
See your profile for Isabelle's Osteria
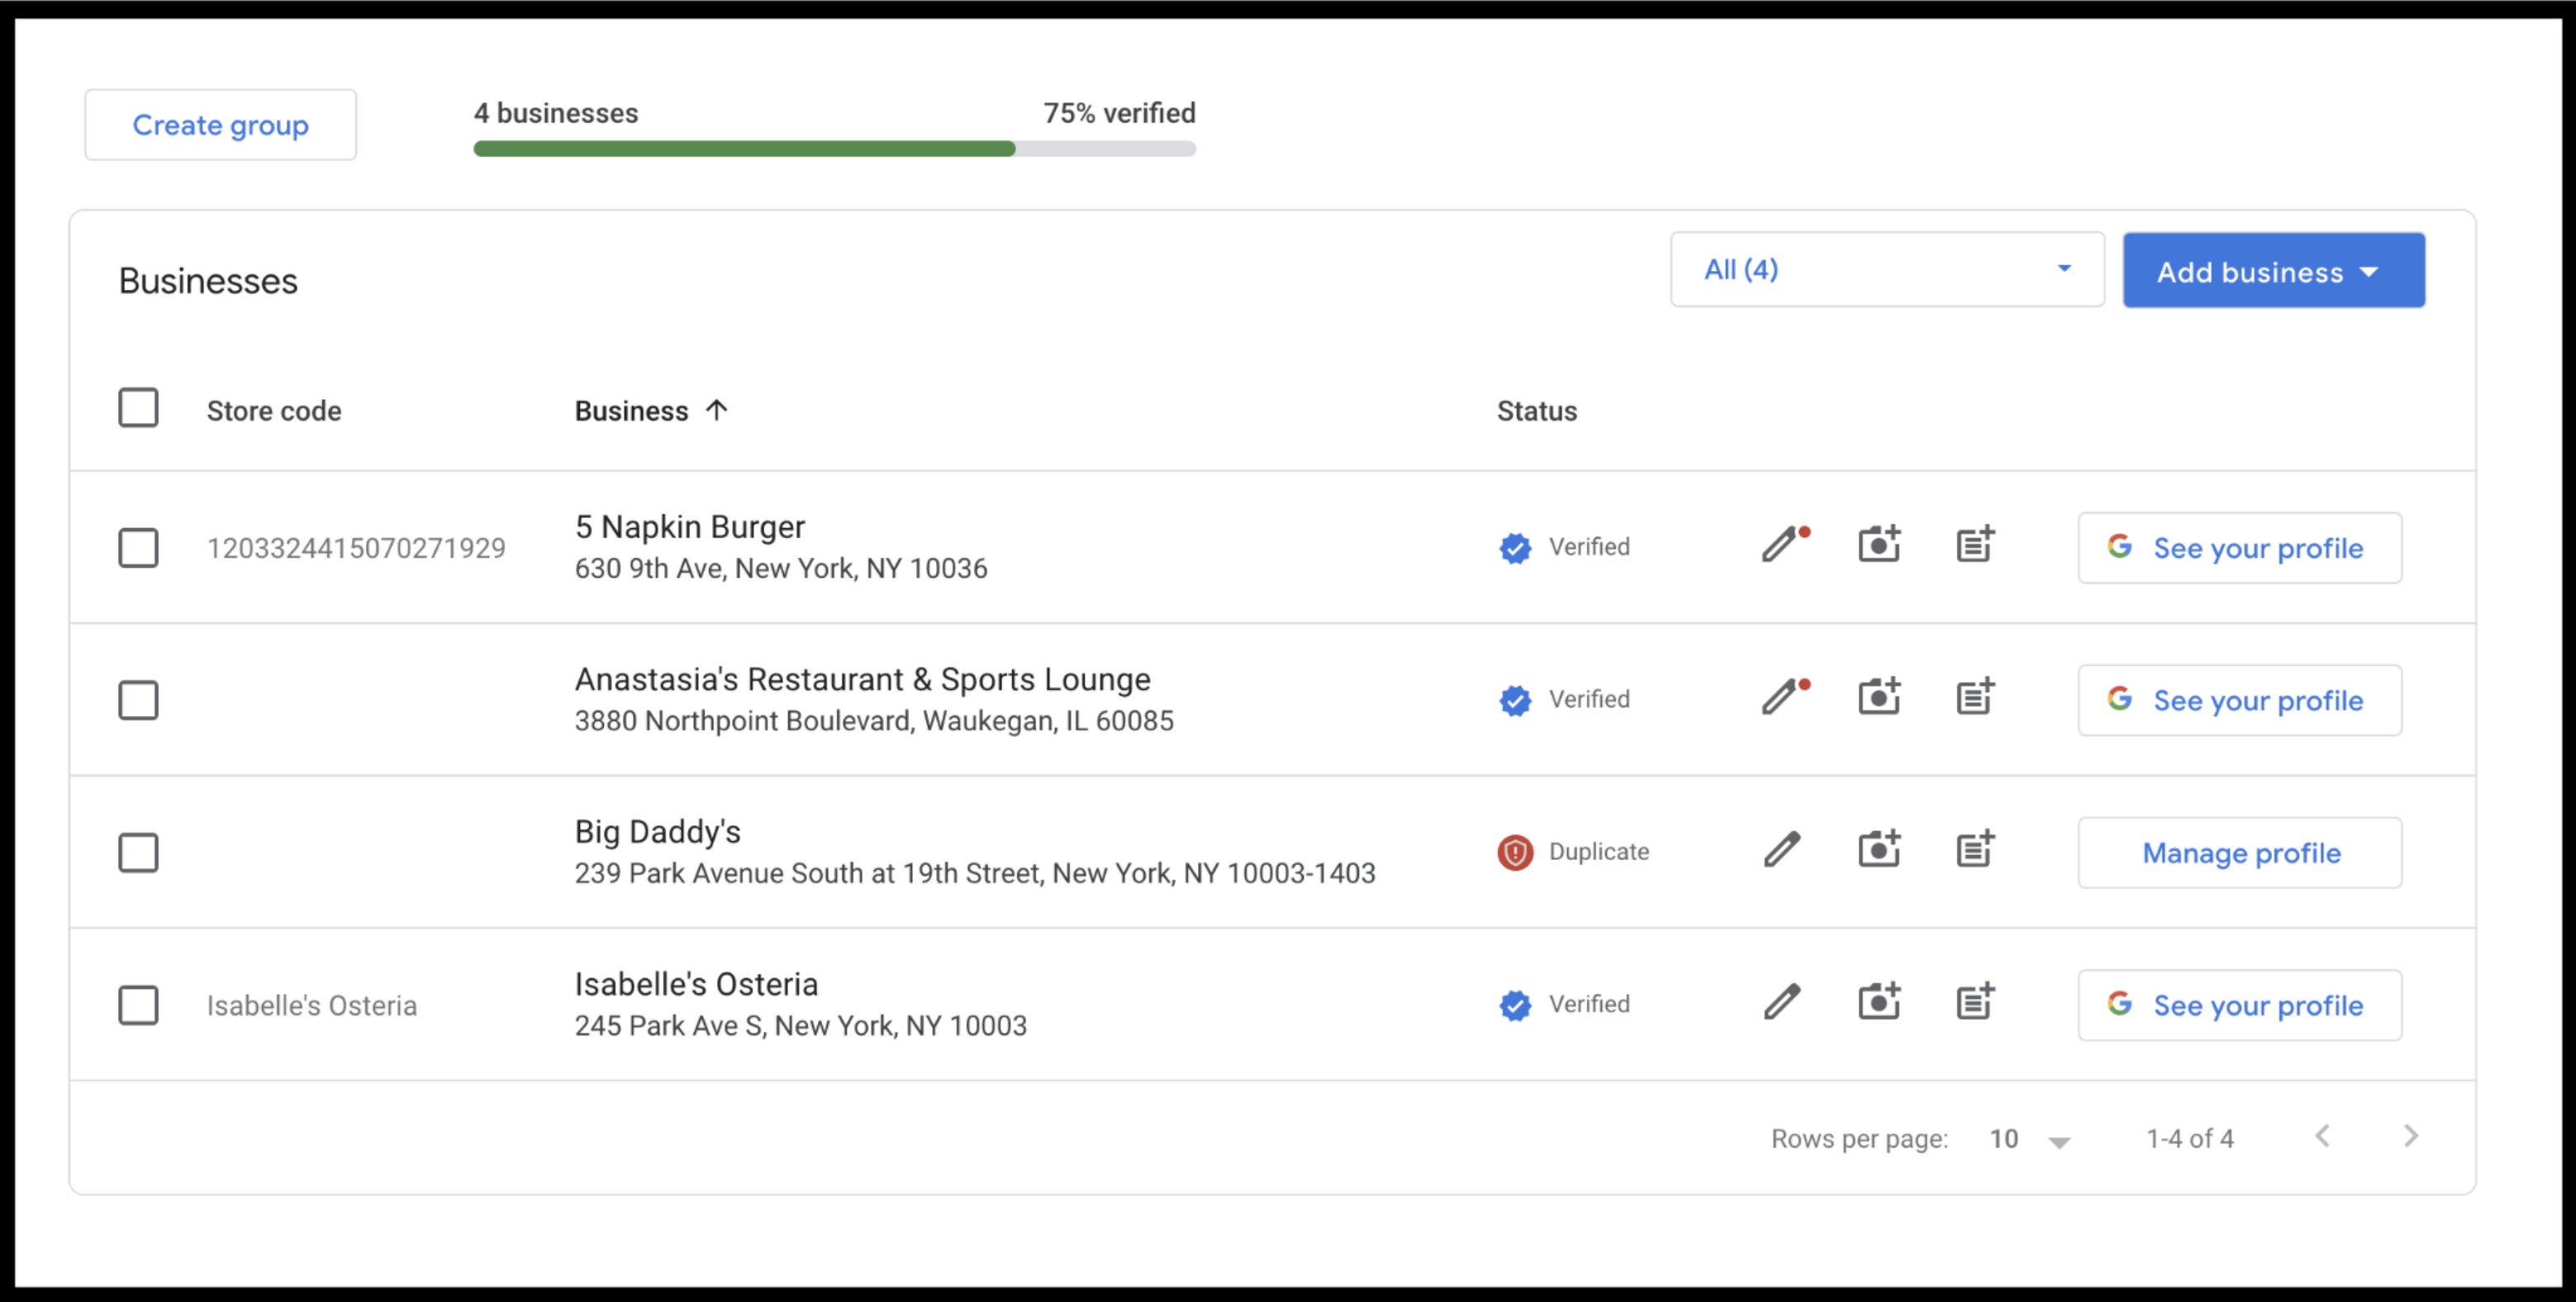2239,1005
